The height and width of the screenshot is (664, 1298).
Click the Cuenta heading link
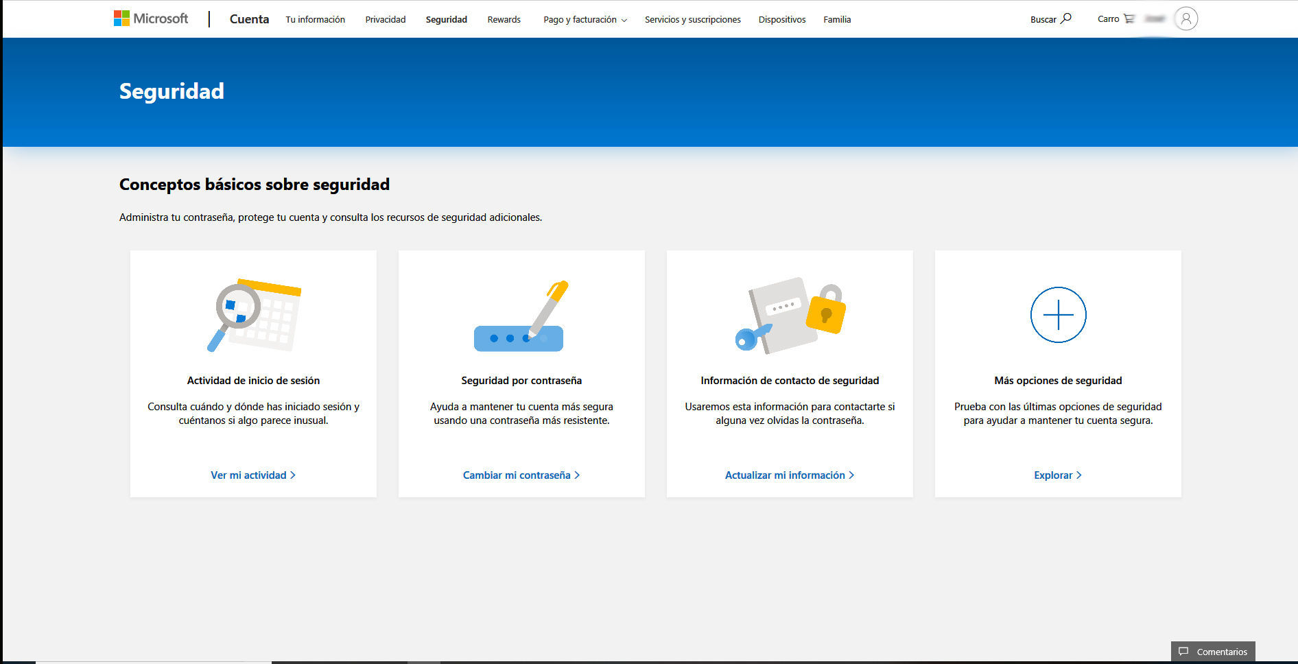point(249,19)
